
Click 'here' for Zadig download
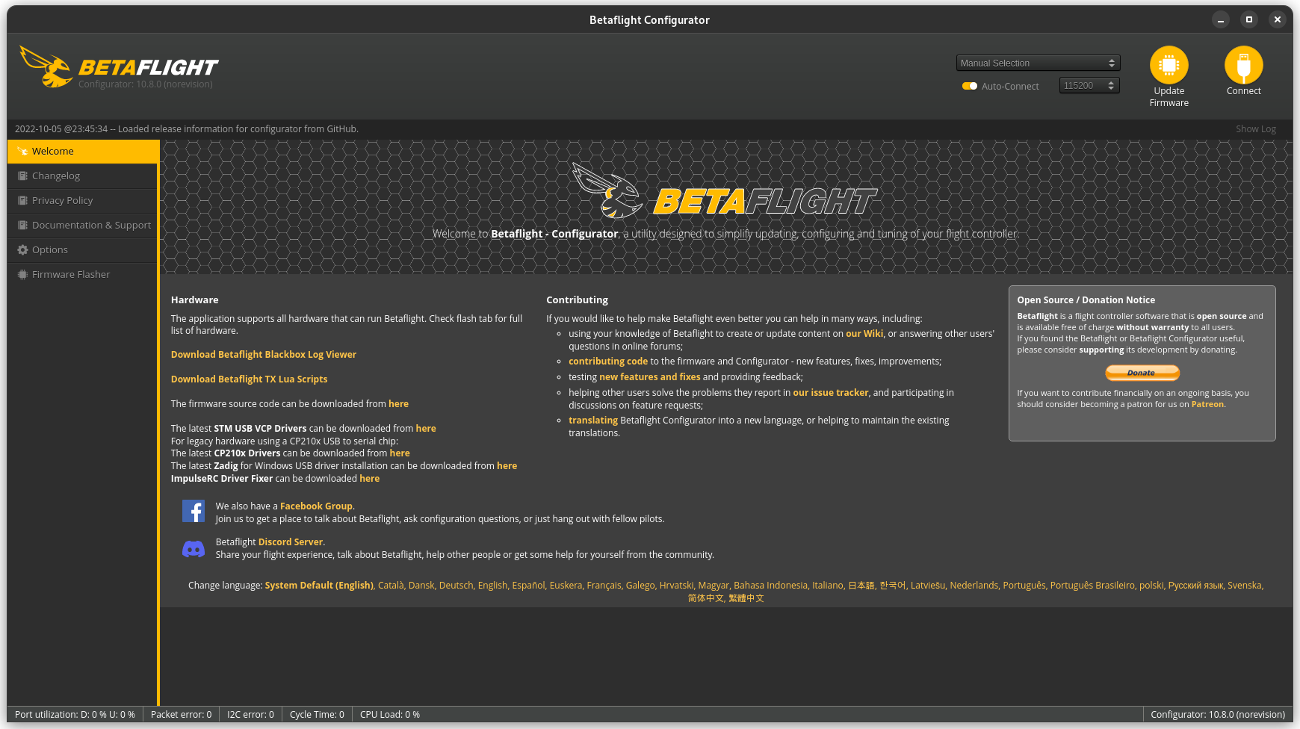pos(507,465)
